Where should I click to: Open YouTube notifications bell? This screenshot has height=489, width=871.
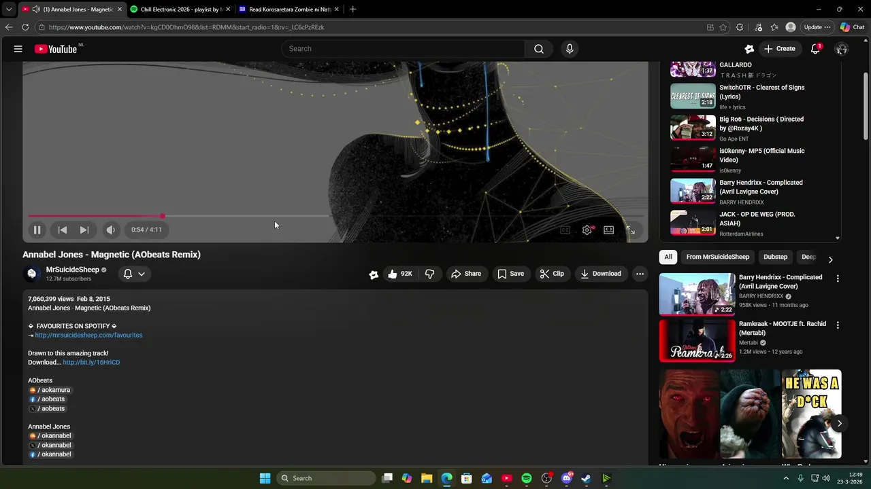coord(815,49)
